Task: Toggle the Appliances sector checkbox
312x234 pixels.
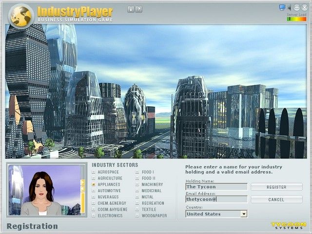Action: (x=94, y=185)
